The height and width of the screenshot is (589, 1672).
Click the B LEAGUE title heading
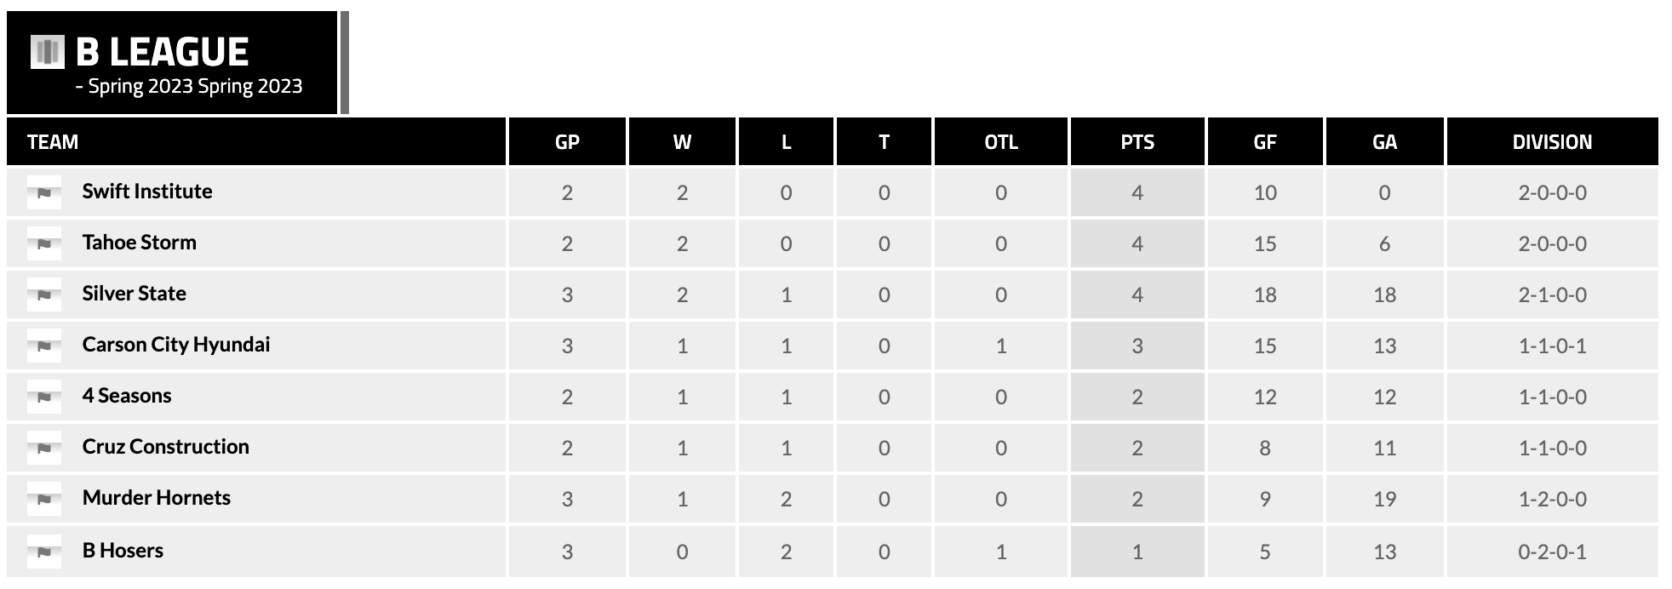tap(163, 52)
